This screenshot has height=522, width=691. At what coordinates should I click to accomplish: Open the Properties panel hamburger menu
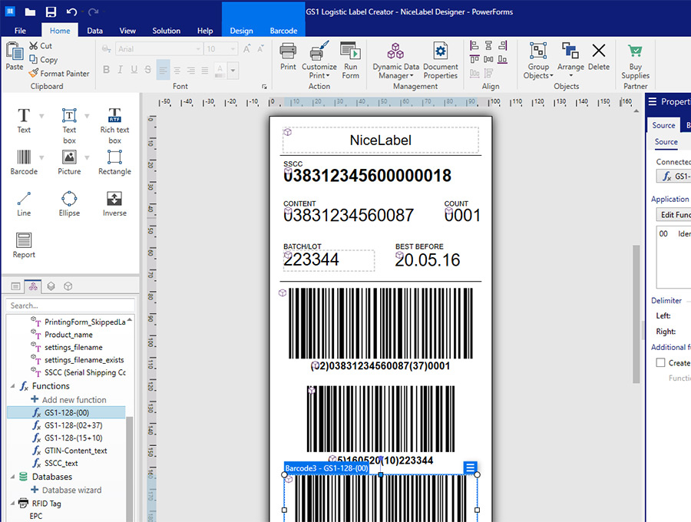click(652, 102)
